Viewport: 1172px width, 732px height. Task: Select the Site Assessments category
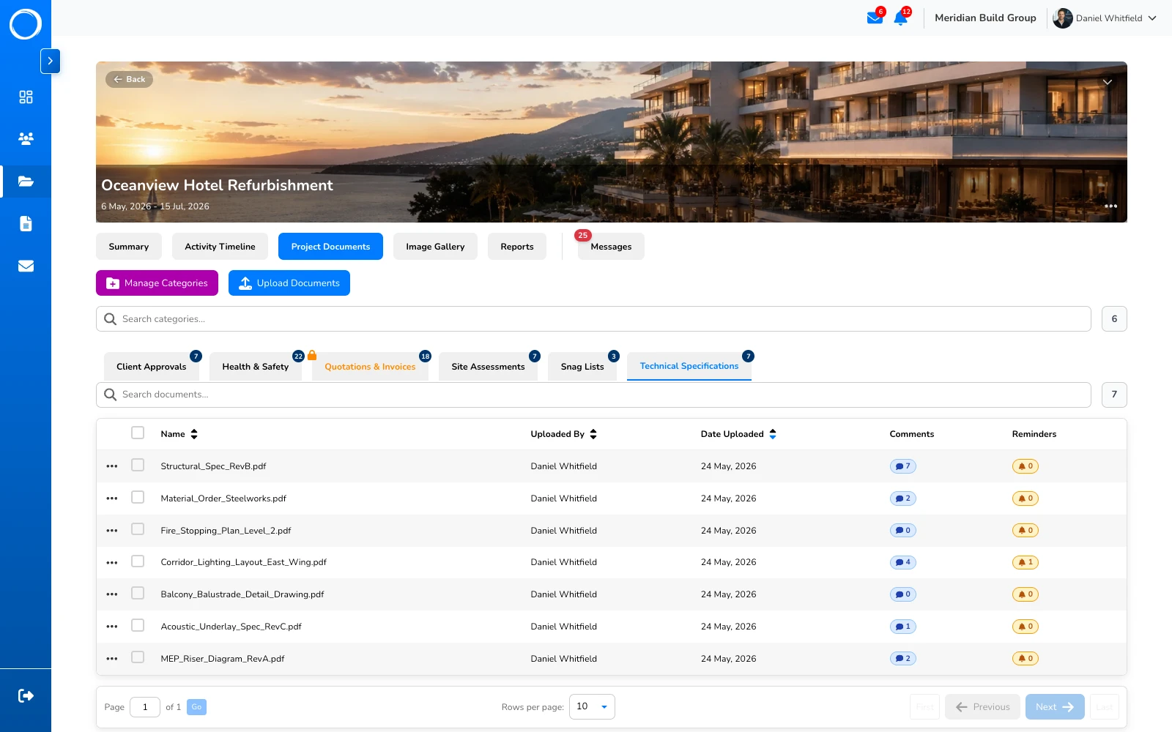pos(488,367)
